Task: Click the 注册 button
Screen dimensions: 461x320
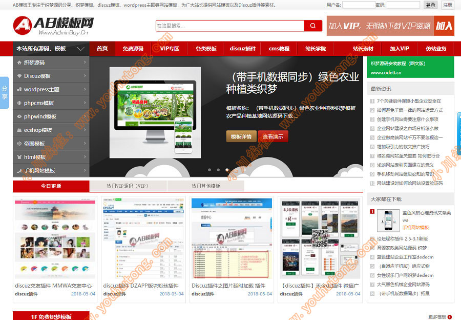Action: [448, 5]
